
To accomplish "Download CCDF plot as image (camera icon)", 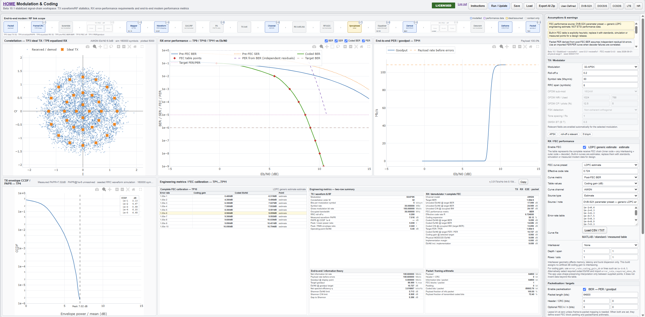I will point(97,189).
